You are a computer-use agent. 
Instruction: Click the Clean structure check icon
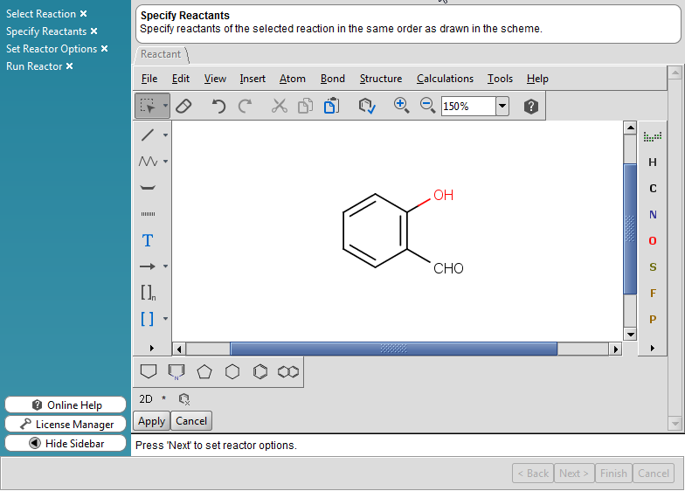367,106
